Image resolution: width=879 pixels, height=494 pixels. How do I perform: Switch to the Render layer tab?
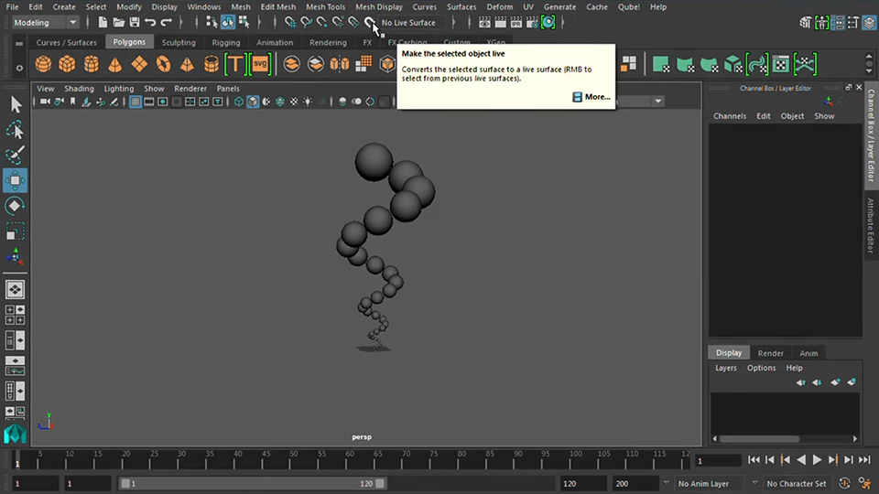(x=770, y=353)
